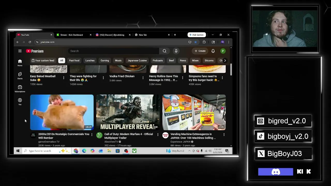Open options for Vending Machine Extravaganza video

click(x=224, y=135)
